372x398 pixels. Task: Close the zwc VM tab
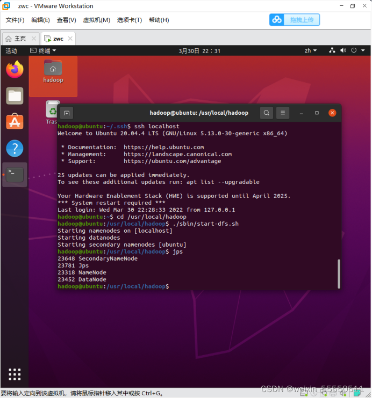70,39
